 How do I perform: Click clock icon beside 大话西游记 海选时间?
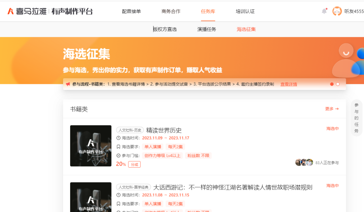point(118,195)
